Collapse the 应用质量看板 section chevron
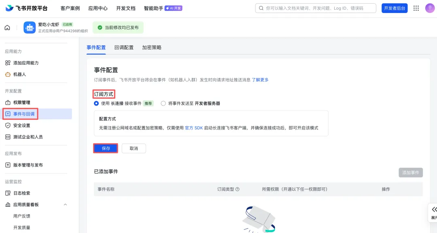The width and height of the screenshot is (437, 233). 65,204
